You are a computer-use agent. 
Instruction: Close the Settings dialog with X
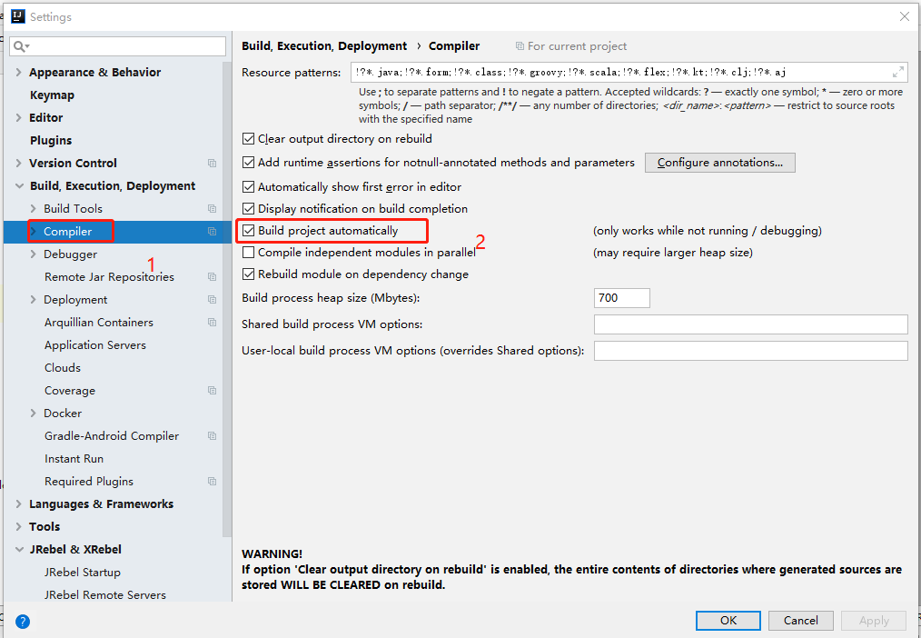(905, 16)
